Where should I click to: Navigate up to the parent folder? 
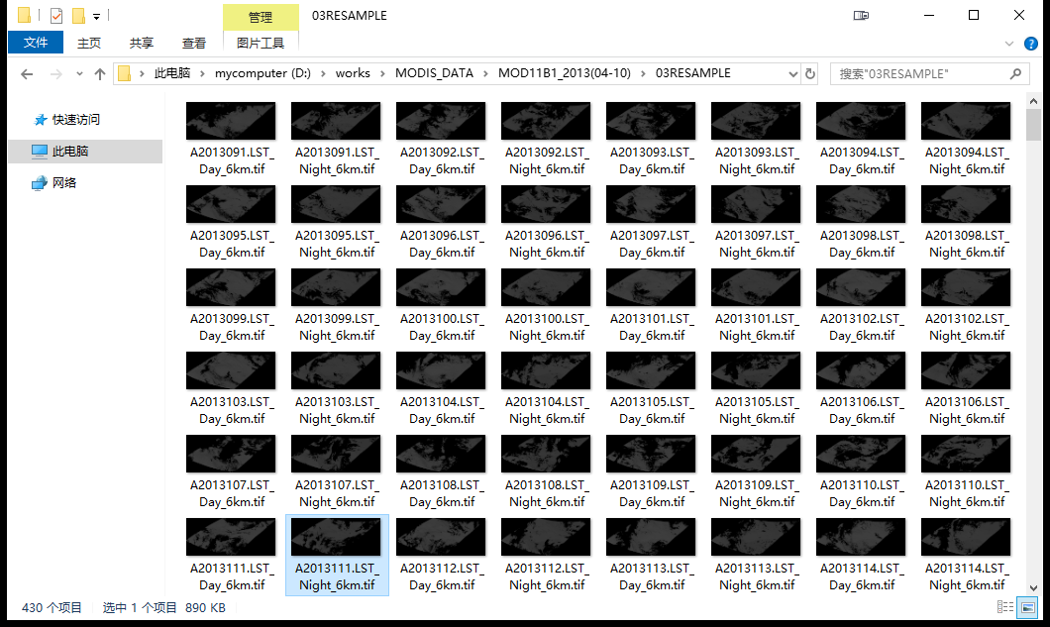102,73
